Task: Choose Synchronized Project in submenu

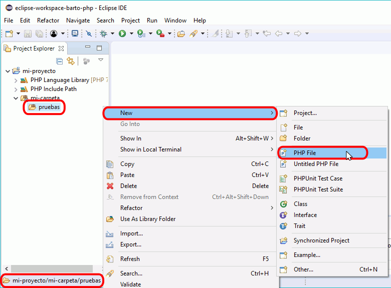Action: point(332,240)
